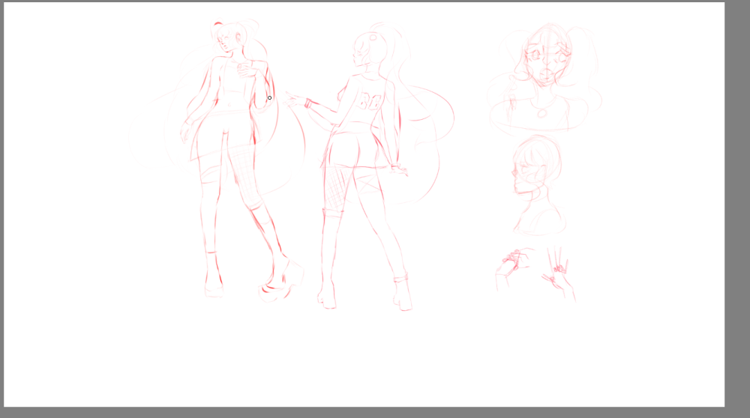Image resolution: width=750 pixels, height=418 pixels.
Task: Click the front figure's hand beside her hip
Action: click(x=184, y=132)
